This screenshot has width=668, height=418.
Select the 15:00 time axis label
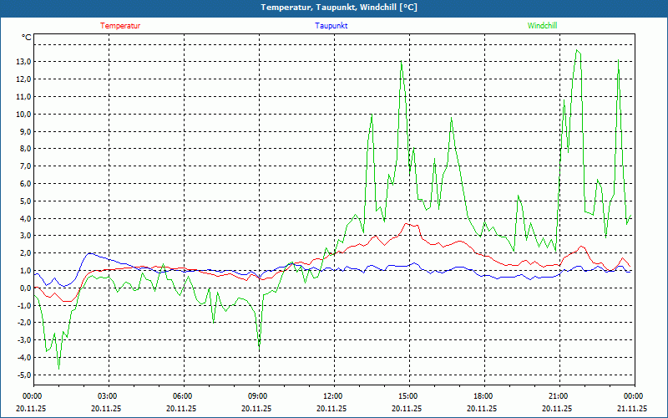point(407,396)
